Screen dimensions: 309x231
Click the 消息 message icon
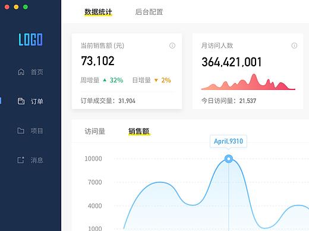[21, 160]
